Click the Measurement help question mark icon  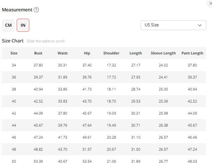click(x=37, y=10)
